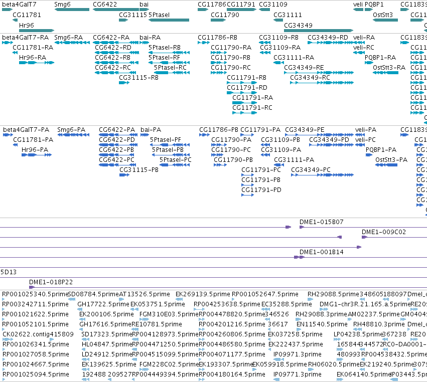This screenshot has width=427, height=382.
Task: Open the DME1-015B07 BAC clone label
Action: pos(321,222)
